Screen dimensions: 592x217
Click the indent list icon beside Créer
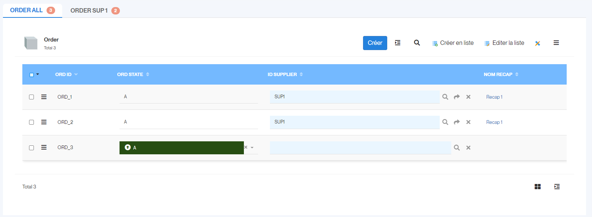coord(398,43)
